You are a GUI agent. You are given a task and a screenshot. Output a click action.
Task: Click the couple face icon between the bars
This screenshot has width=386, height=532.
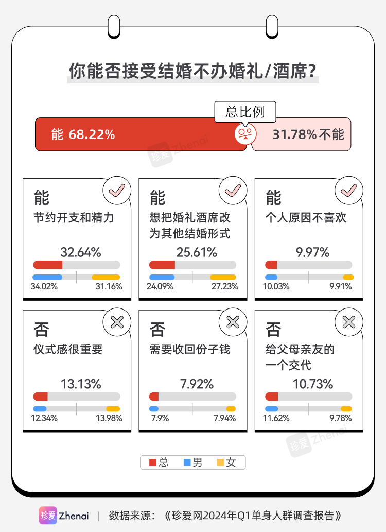click(x=245, y=134)
